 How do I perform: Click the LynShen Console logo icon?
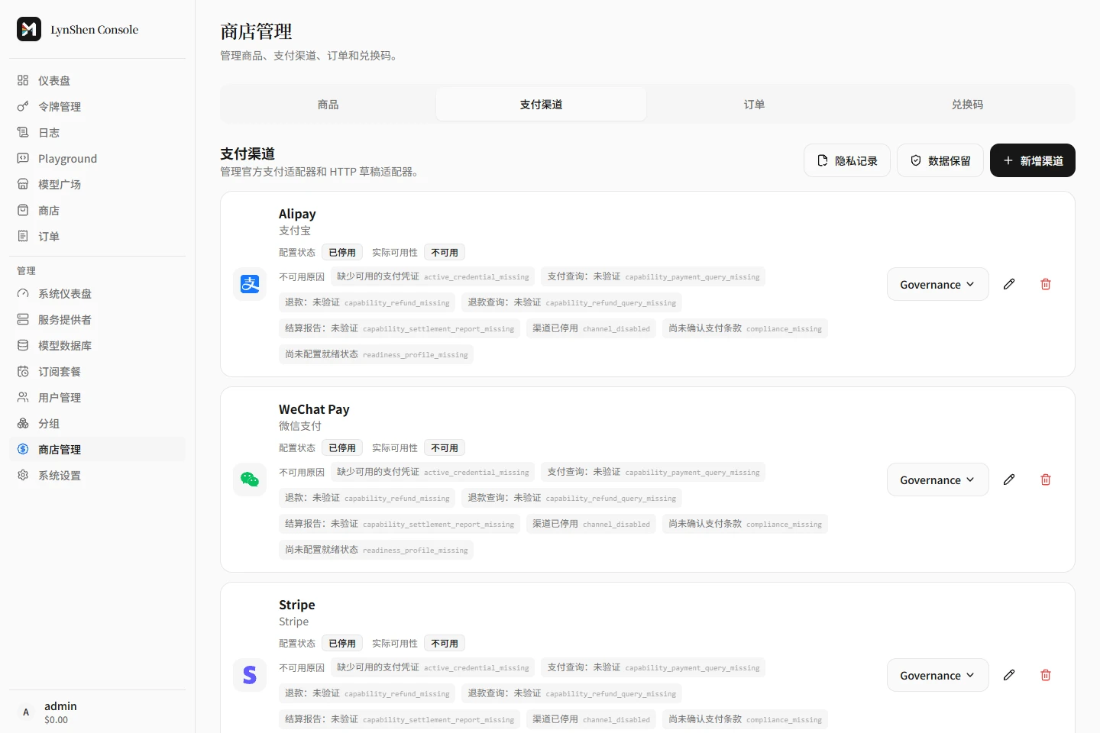tap(29, 29)
